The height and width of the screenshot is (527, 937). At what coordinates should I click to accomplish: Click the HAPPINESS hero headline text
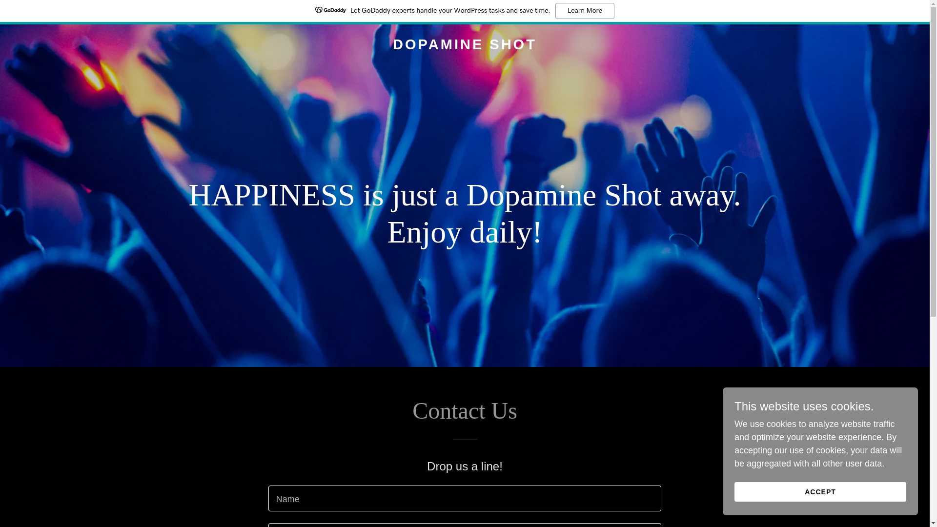pyautogui.click(x=465, y=213)
